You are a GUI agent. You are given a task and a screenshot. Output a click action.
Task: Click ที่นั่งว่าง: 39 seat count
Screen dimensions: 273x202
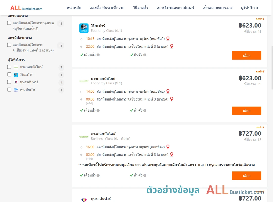coord(253,84)
